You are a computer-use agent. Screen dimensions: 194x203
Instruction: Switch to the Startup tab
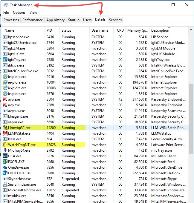pos(74,20)
